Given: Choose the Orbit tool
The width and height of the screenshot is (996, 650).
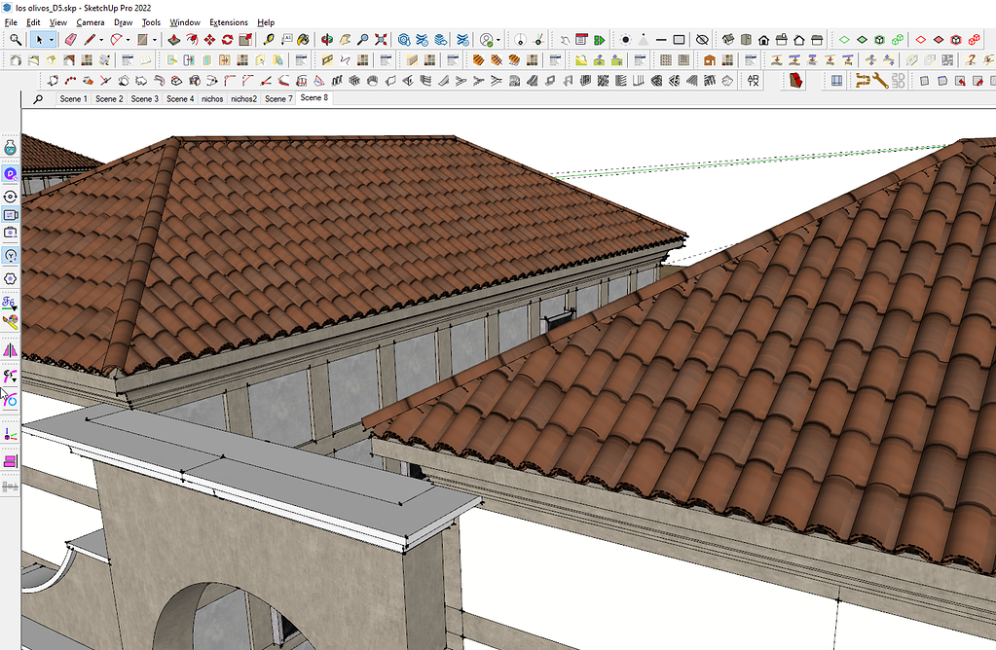Looking at the screenshot, I should pos(328,40).
